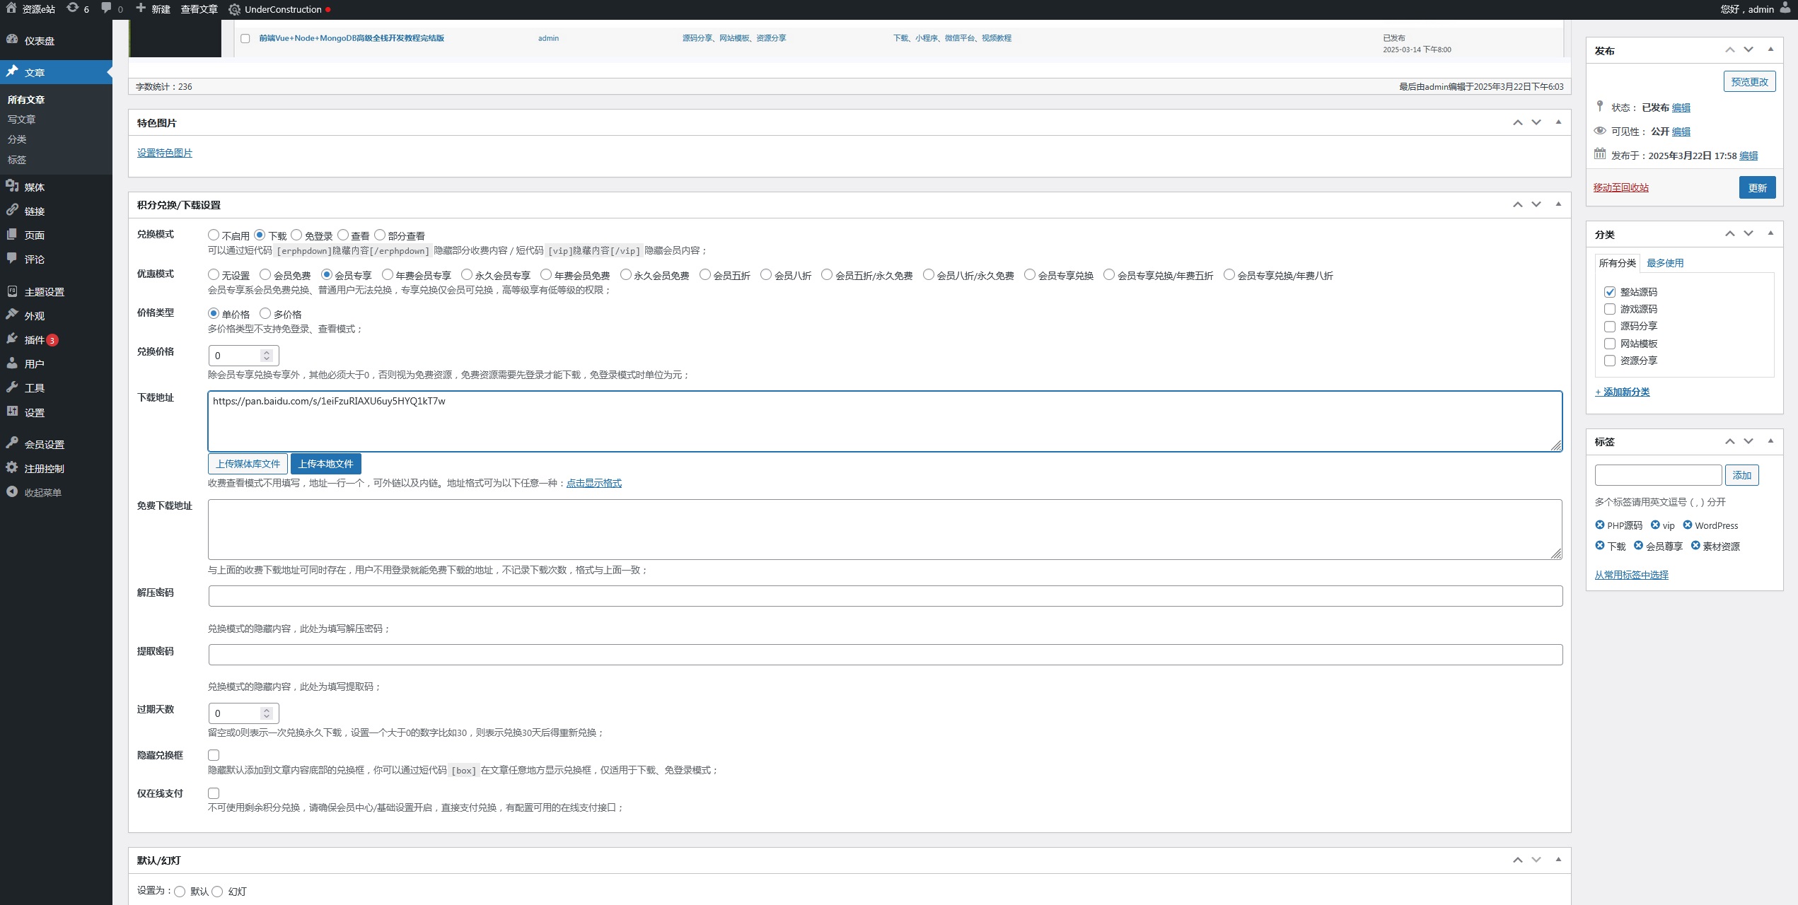
Task: Click the 设置特色图片 link
Action: pyautogui.click(x=164, y=153)
